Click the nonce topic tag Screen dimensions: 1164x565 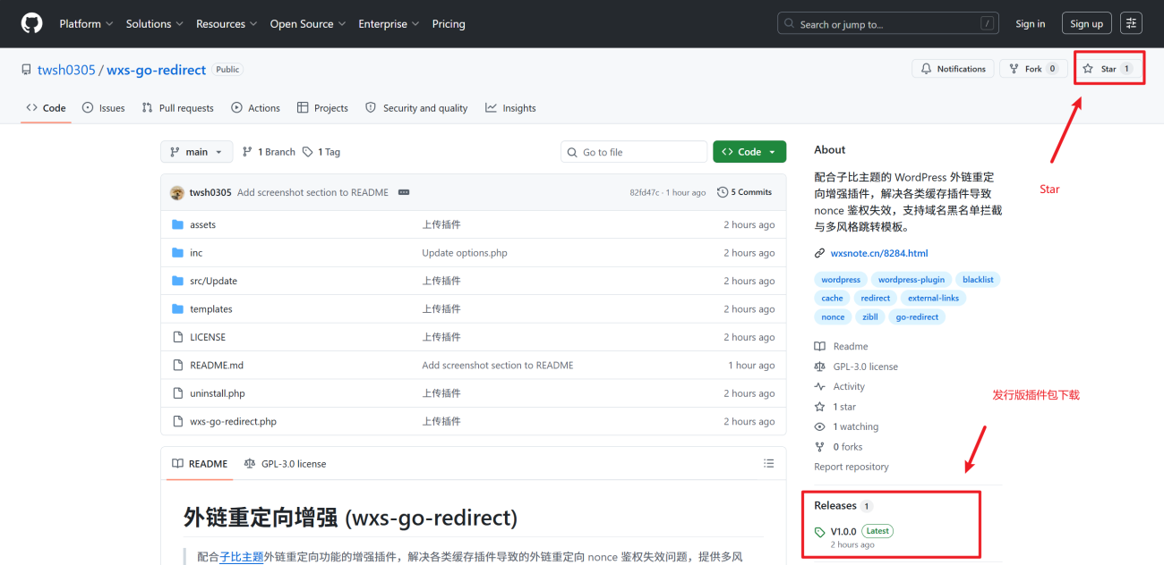pos(833,317)
